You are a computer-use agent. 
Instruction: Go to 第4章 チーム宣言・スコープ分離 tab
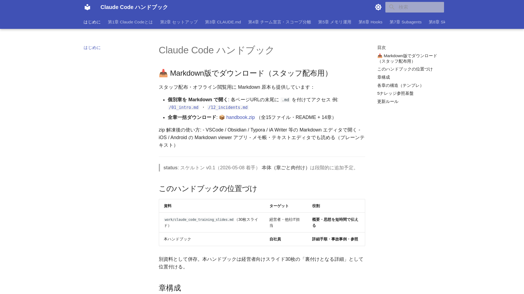point(279,22)
